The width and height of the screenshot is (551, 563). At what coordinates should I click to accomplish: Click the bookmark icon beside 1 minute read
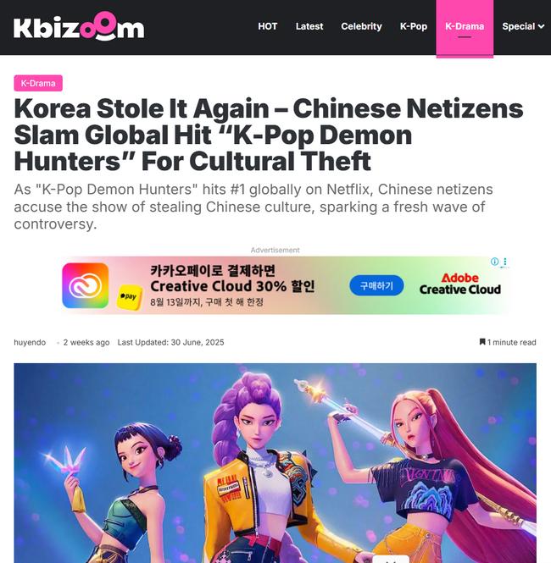(x=482, y=342)
